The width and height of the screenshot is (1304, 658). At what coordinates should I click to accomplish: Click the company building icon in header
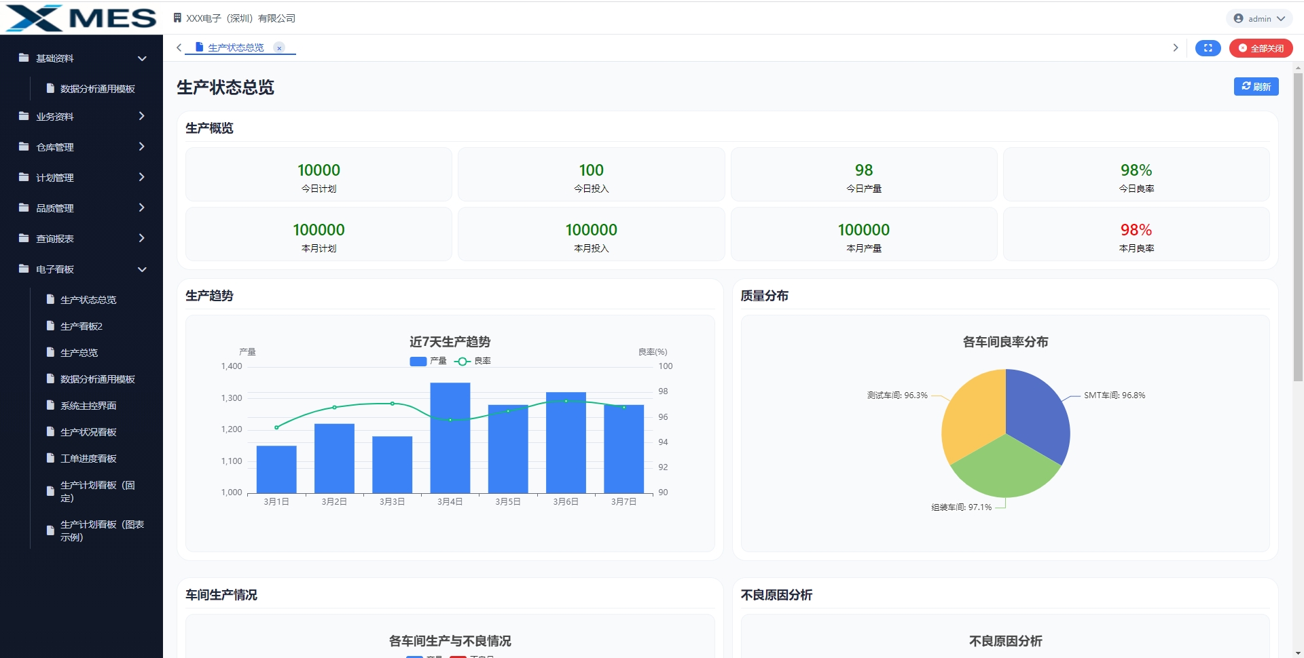point(177,18)
